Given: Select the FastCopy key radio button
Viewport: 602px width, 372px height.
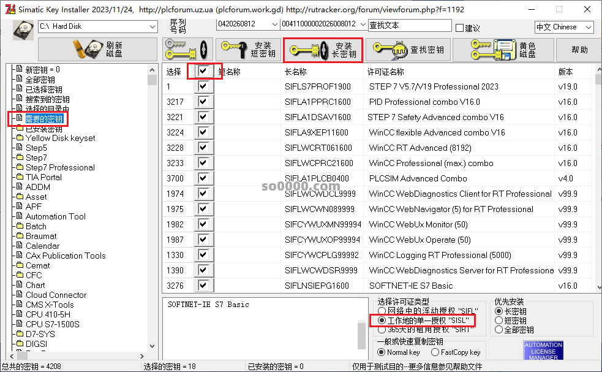Looking at the screenshot, I should pyautogui.click(x=435, y=352).
